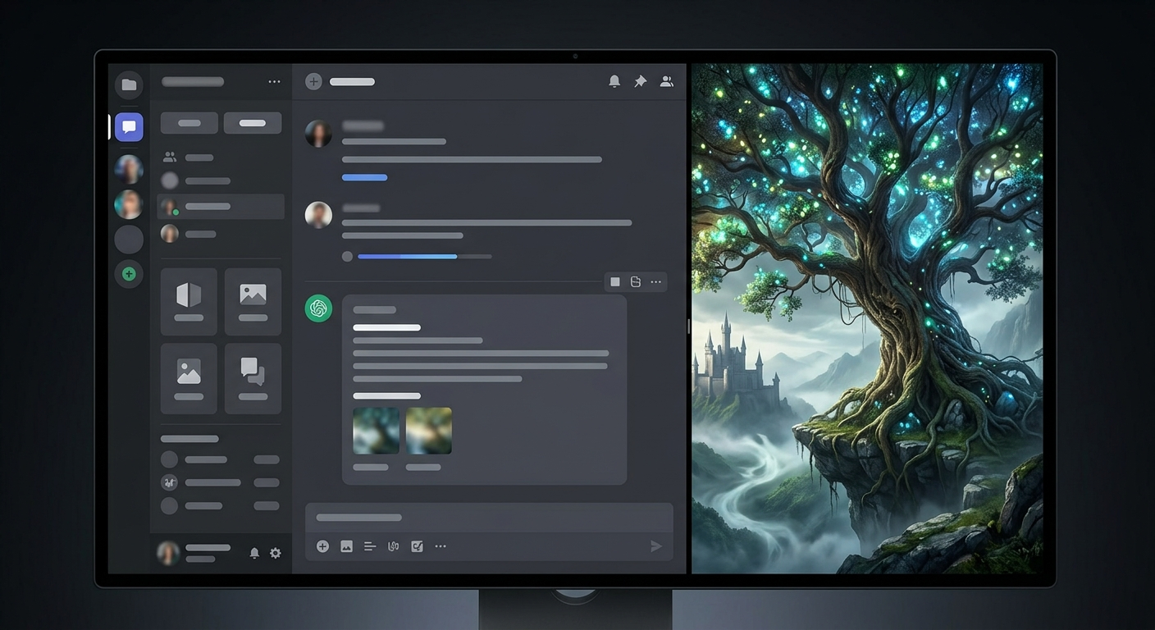Select the sidebar tab with the dimmer pill label
1155x630 pixels.
coord(189,123)
